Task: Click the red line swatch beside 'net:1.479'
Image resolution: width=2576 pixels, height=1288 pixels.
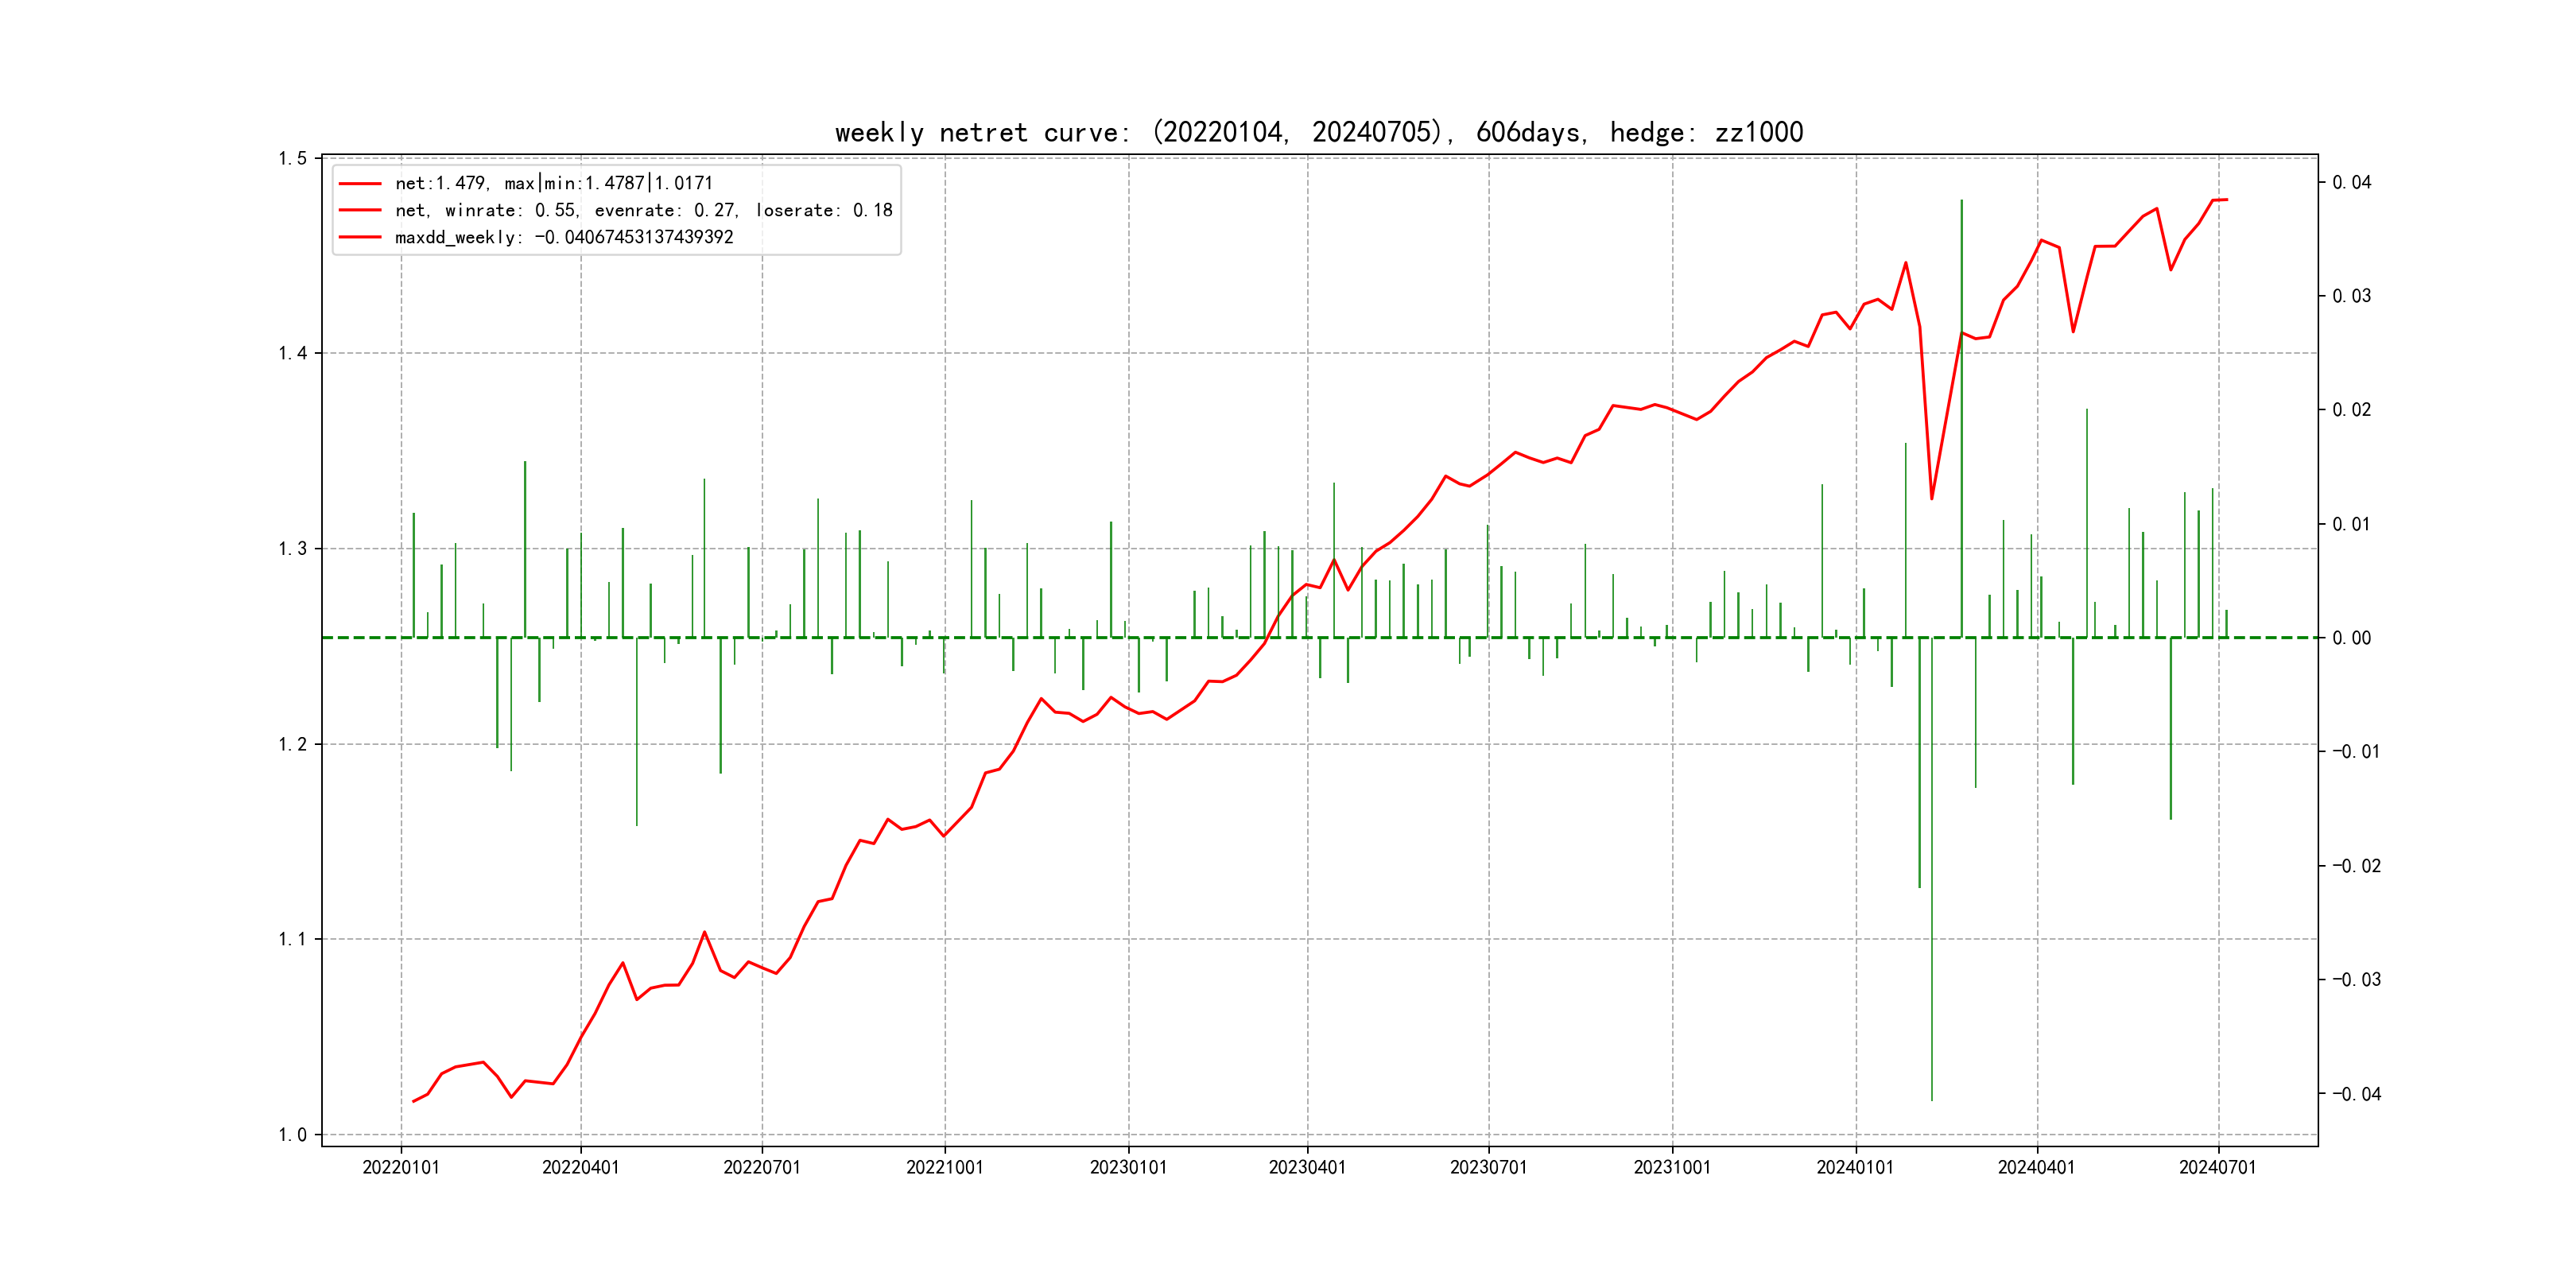Action: [x=360, y=183]
